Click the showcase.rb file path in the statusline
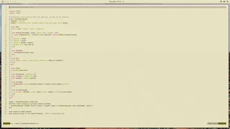The width and height of the screenshot is (230, 129). click(26, 123)
